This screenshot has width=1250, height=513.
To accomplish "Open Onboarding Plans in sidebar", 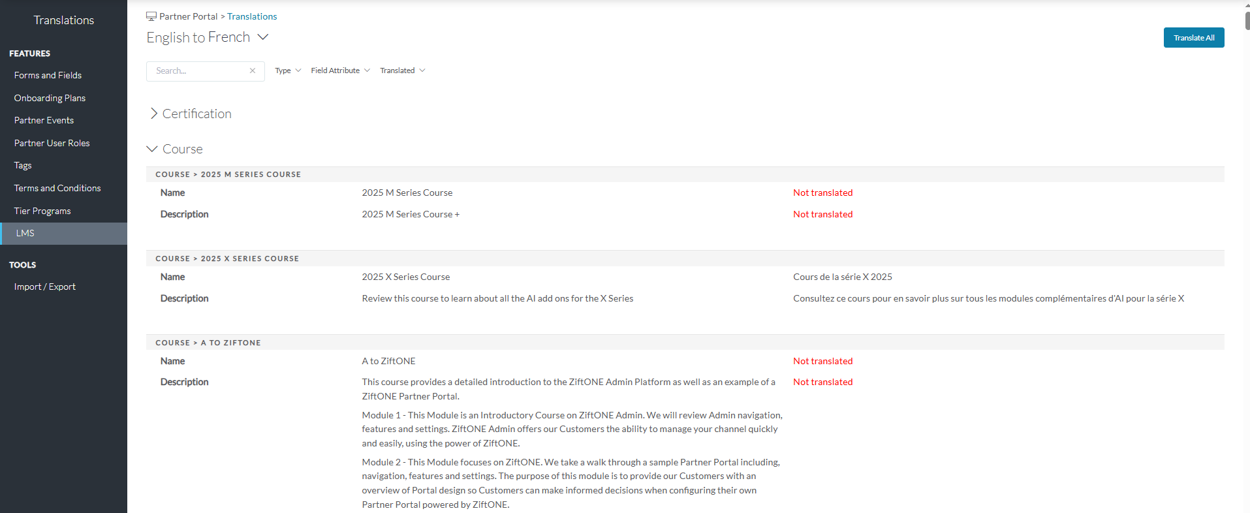I will pos(50,98).
